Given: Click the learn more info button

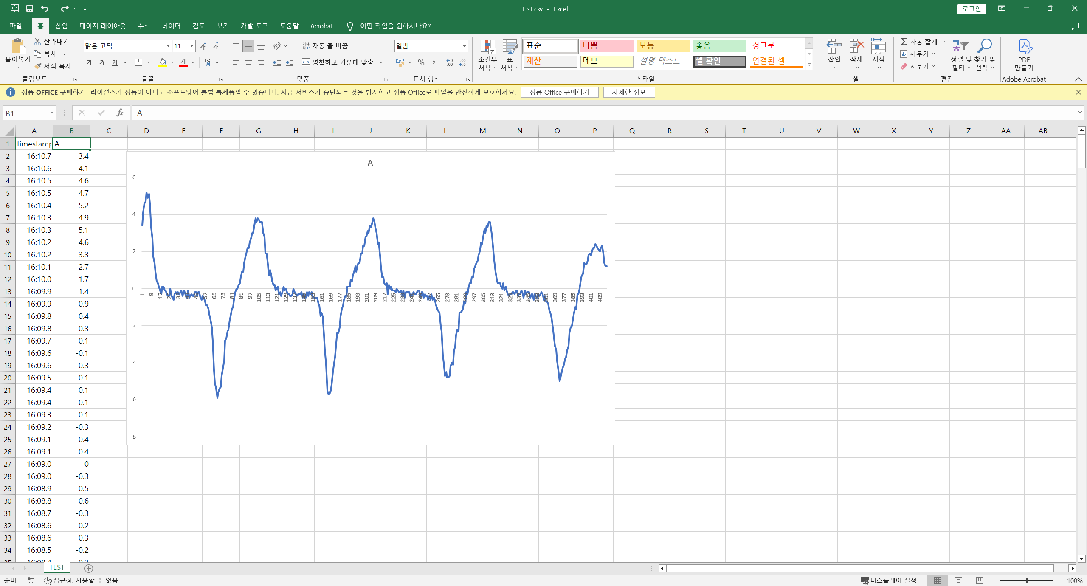Looking at the screenshot, I should coord(628,92).
